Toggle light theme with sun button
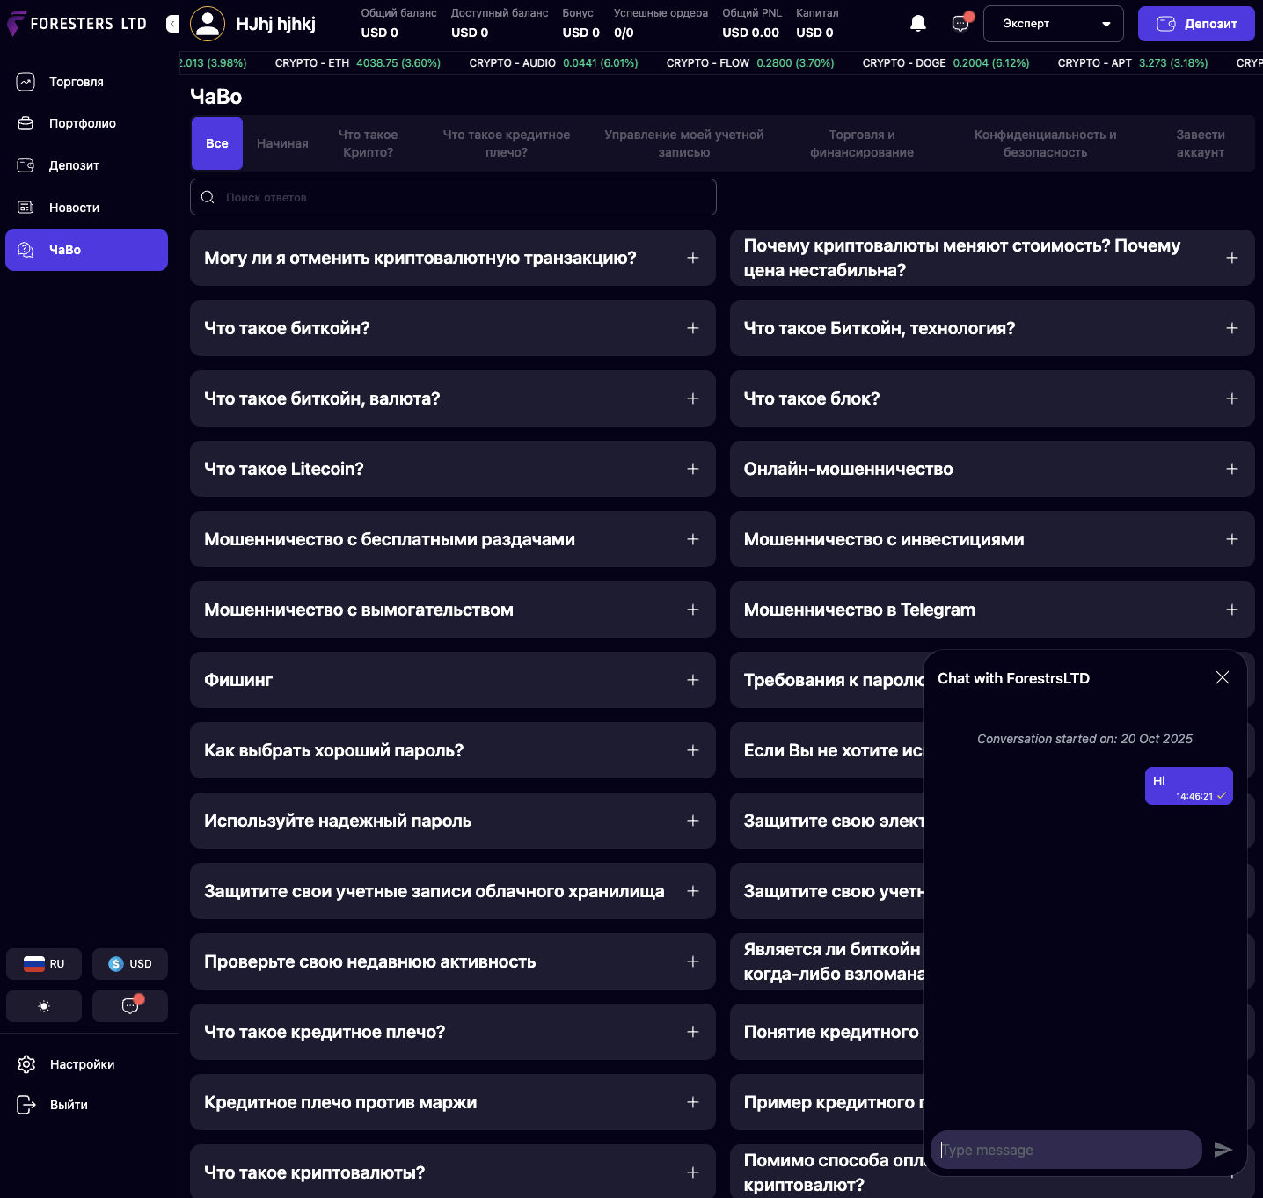1263x1198 pixels. (x=44, y=1005)
